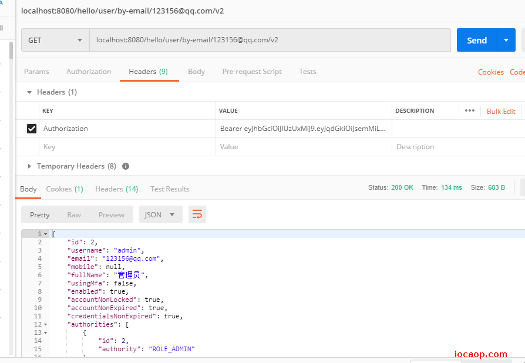Send the GET request
The height and width of the screenshot is (363, 525).
[477, 40]
